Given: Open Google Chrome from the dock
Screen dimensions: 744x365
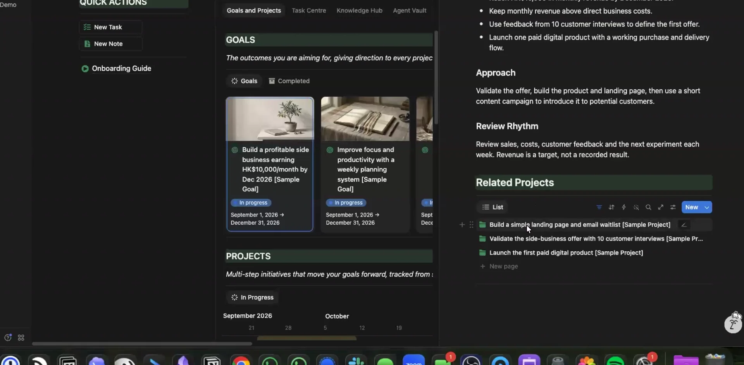Looking at the screenshot, I should coord(241,361).
